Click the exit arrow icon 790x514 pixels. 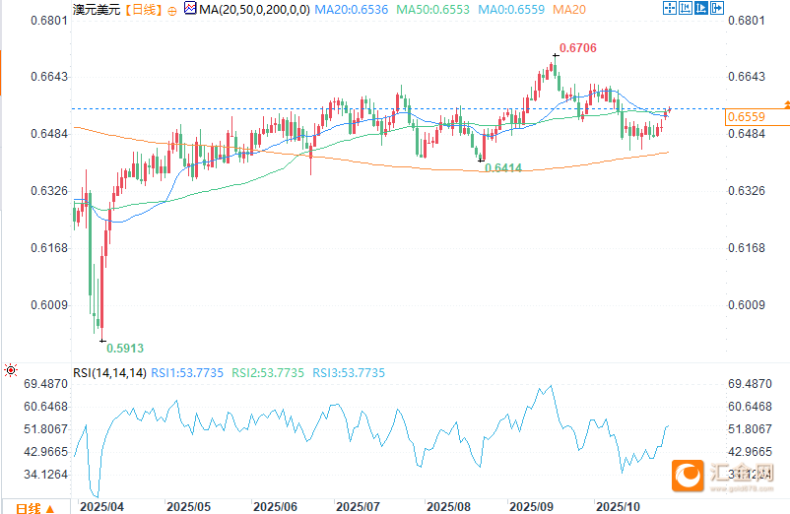[716, 8]
